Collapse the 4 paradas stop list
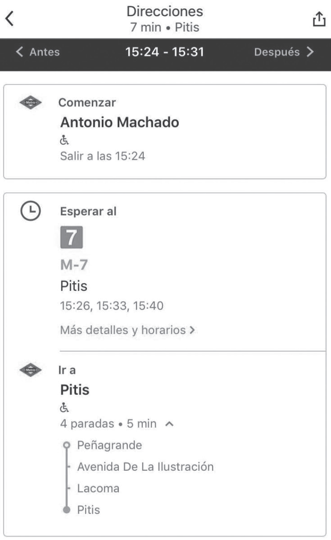Viewport: 331px width, 540px height. [169, 424]
